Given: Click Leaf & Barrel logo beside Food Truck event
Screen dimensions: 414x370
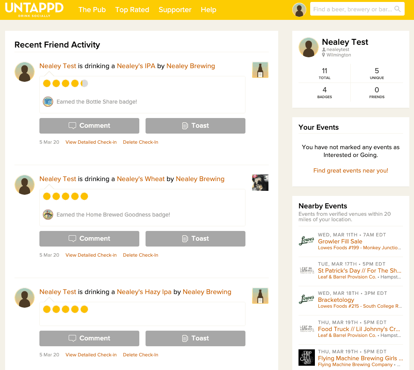Looking at the screenshot, I should 307,328.
